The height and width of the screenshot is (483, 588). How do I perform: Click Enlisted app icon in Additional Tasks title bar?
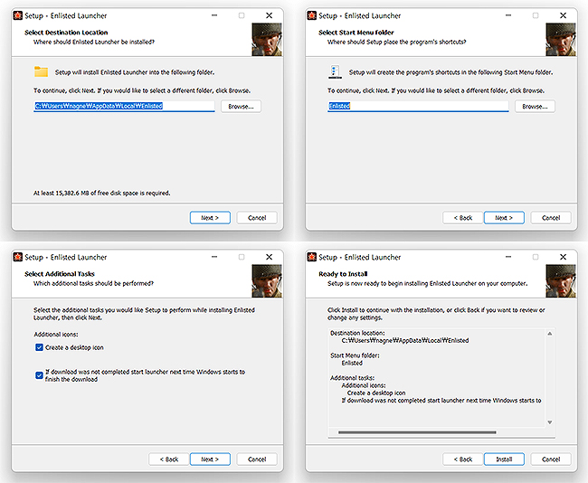click(17, 257)
